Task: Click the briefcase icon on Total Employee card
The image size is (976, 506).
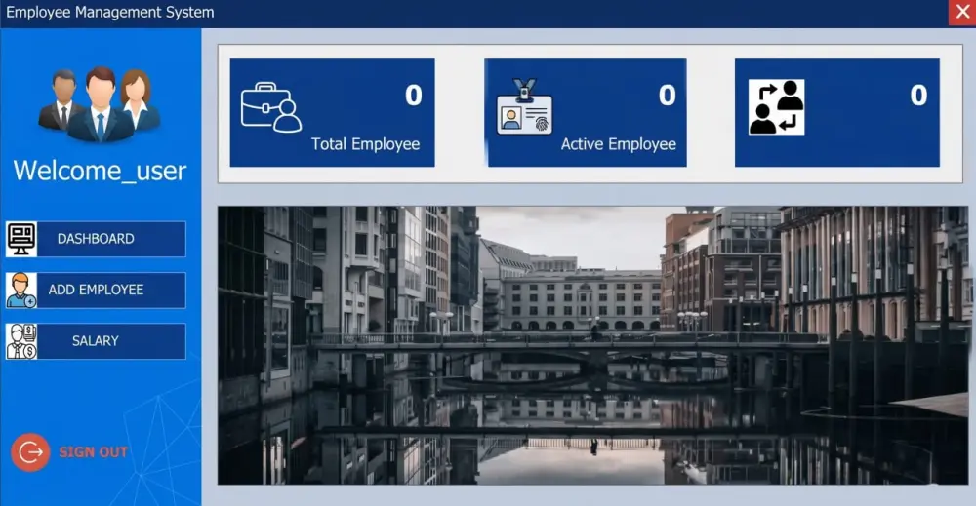Action: click(x=271, y=107)
